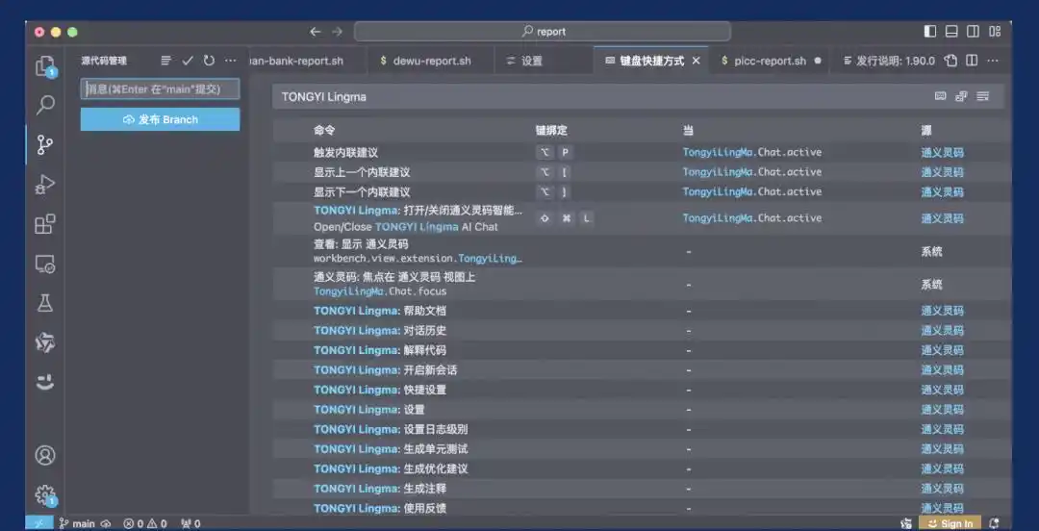
Task: Open the Remote Explorer view
Action: [x=45, y=264]
